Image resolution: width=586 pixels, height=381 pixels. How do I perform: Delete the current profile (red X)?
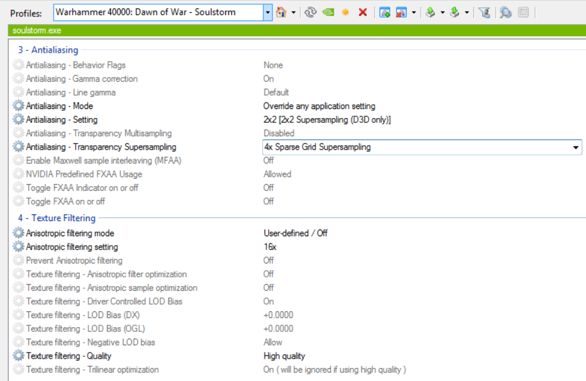(363, 12)
